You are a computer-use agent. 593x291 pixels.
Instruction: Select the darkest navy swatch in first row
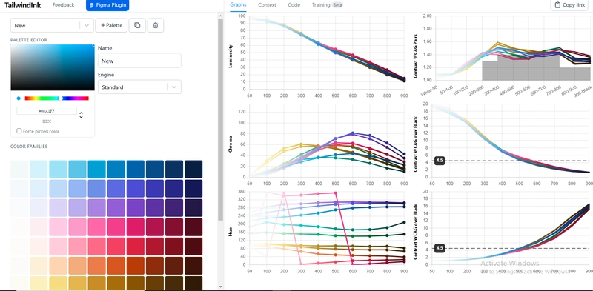[x=193, y=169]
